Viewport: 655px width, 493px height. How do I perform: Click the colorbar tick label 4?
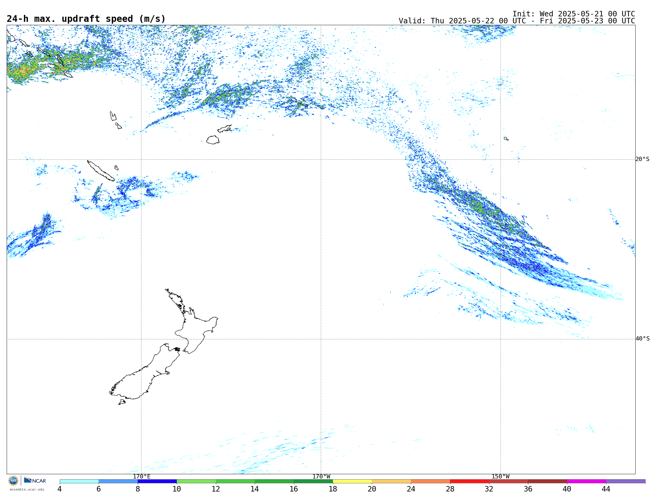click(x=60, y=489)
